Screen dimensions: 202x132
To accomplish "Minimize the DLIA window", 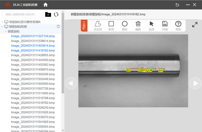I will 188,5.
